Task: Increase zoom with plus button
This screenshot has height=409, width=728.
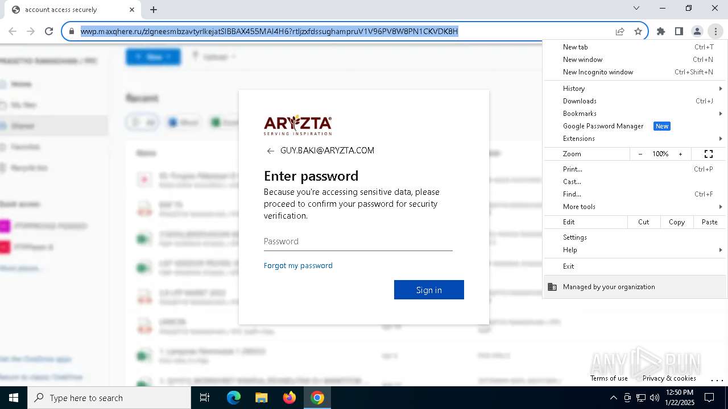Action: click(x=680, y=154)
